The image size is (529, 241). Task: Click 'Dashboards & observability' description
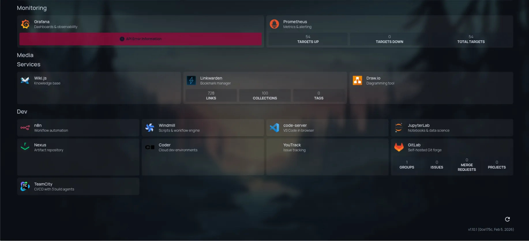(x=56, y=27)
